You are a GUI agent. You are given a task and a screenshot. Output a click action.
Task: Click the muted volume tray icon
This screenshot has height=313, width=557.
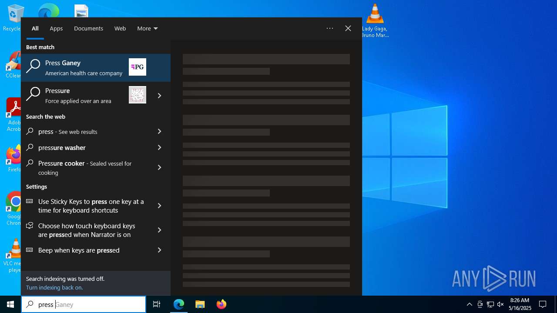coord(500,304)
